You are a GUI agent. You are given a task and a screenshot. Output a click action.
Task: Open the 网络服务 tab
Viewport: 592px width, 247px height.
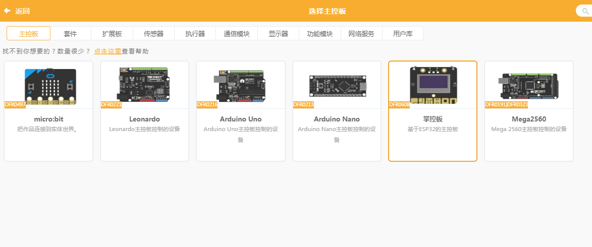click(x=361, y=34)
